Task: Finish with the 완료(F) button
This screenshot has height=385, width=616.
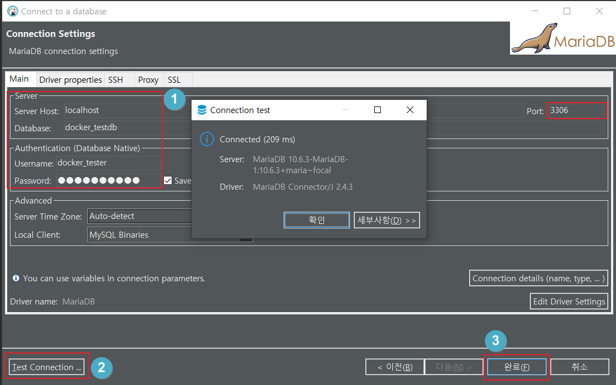Action: click(517, 367)
